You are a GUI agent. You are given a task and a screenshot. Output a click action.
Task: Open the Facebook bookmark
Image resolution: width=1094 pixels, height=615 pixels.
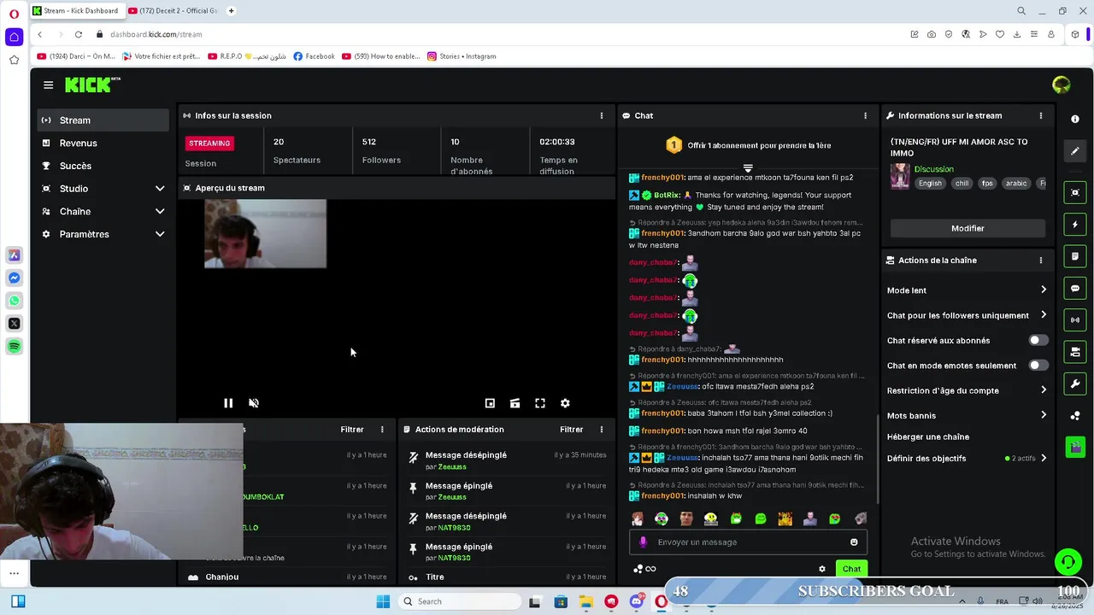coord(314,56)
